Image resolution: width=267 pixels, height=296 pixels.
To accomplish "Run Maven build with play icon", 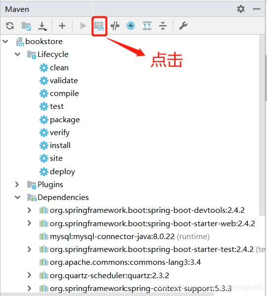I will (83, 26).
